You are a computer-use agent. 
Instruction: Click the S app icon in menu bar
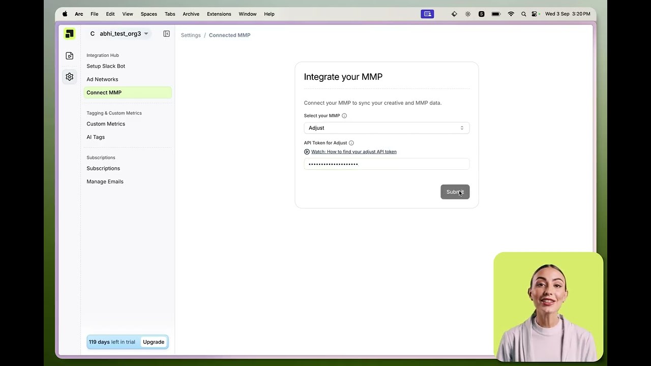click(481, 14)
